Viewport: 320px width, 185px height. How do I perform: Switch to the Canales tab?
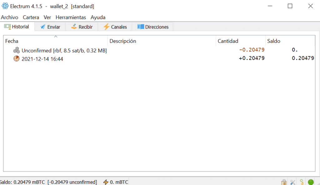tap(115, 27)
